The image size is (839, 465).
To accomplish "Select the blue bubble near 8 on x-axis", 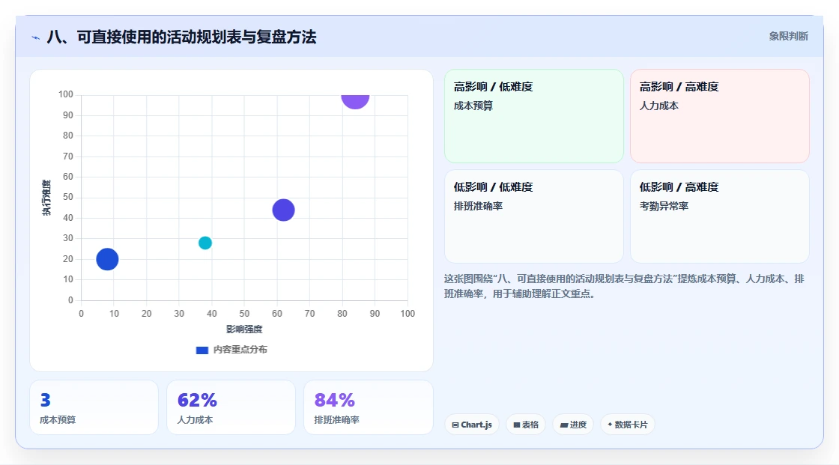I will (x=107, y=260).
